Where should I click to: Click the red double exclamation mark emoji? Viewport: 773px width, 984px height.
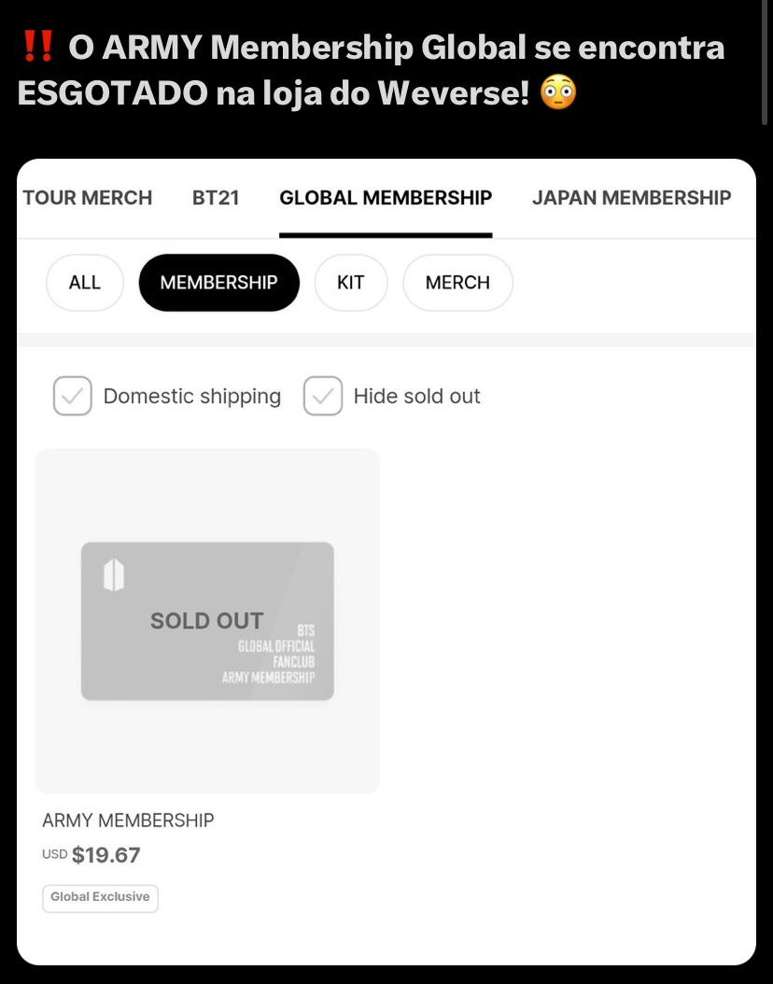(x=36, y=47)
